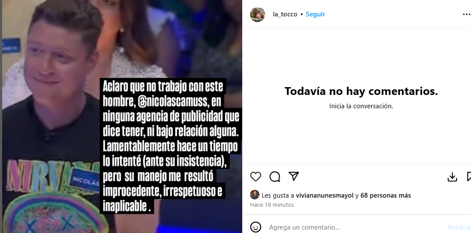The width and height of the screenshot is (471, 233).
Task: Download the post with the download arrow icon
Action: (x=452, y=177)
